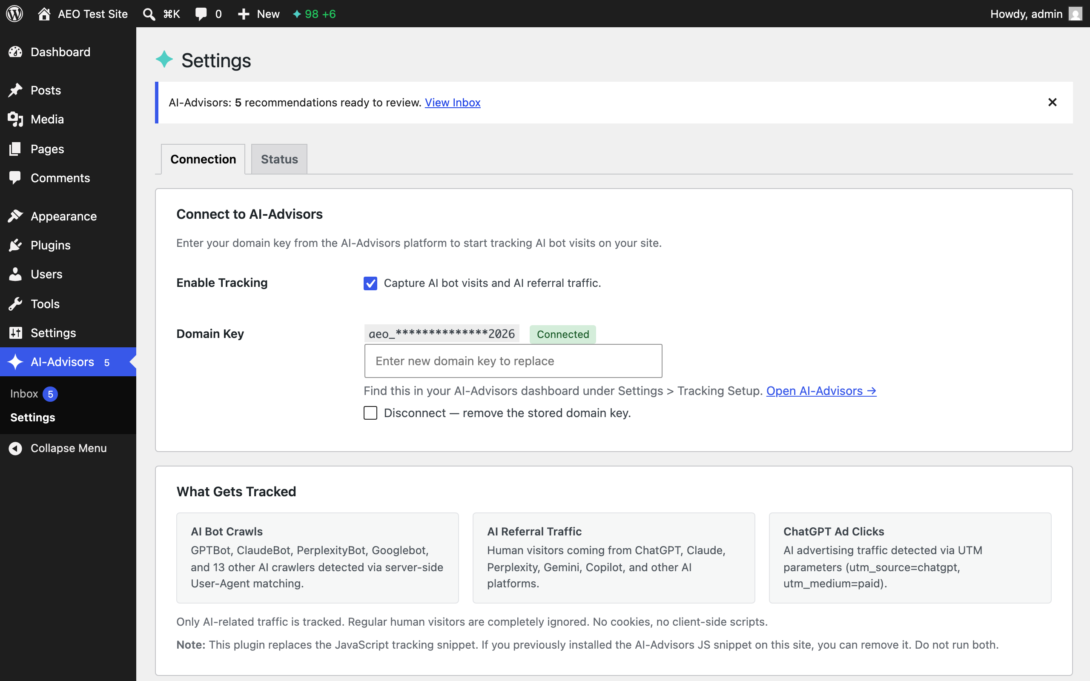Open Media in the sidebar

click(47, 119)
